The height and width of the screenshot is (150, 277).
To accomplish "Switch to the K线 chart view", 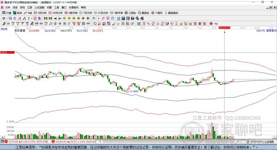I will [x=28, y=13].
